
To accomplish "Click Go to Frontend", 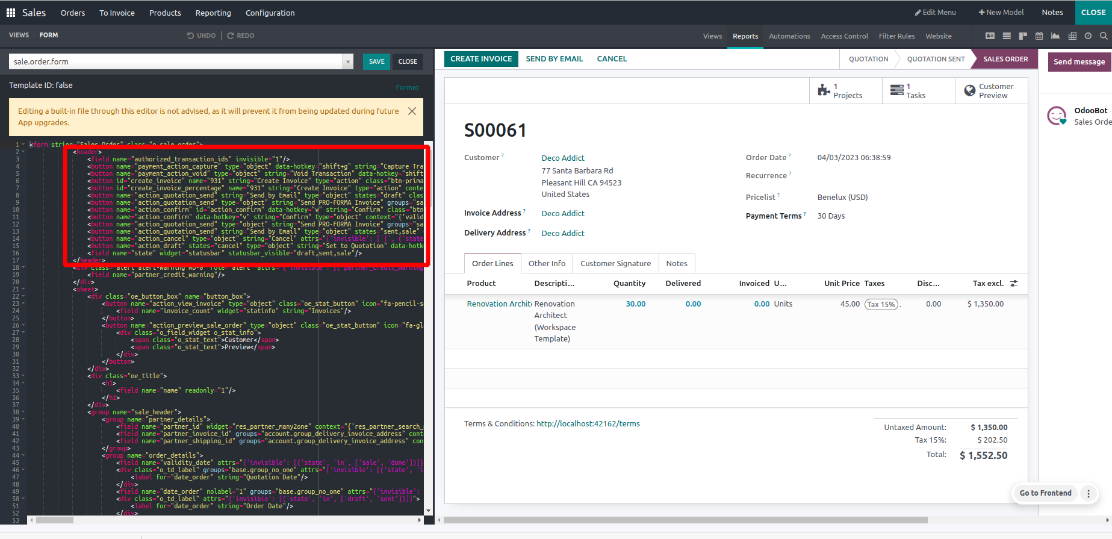I will (x=1045, y=493).
